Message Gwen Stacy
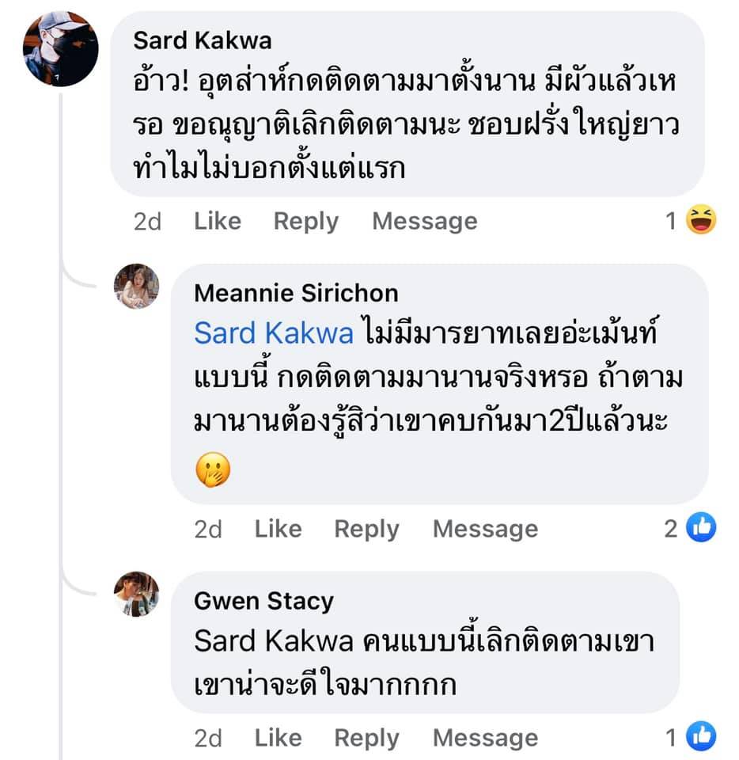The height and width of the screenshot is (760, 739). (x=485, y=739)
